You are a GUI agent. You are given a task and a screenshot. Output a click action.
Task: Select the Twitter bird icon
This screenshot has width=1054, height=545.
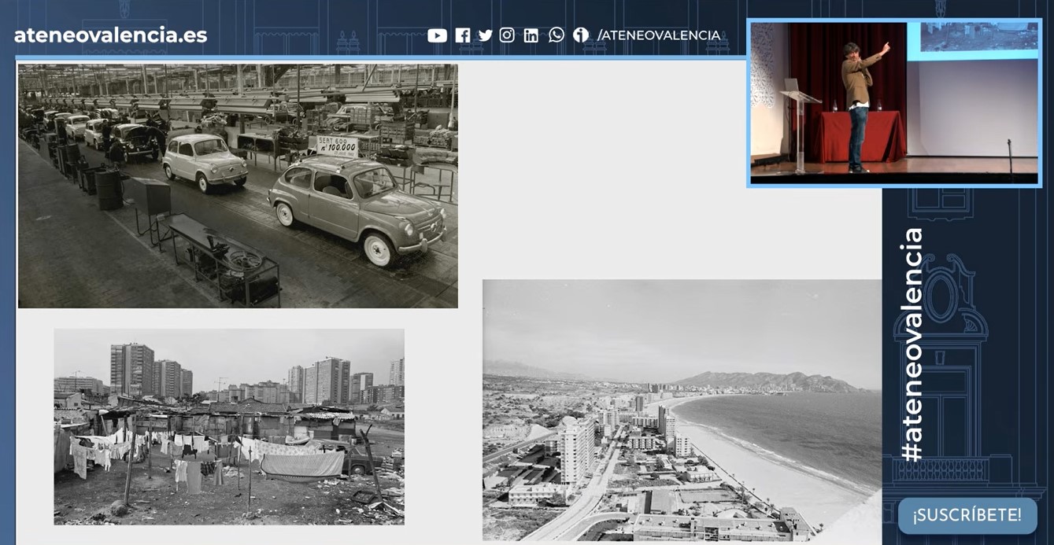[485, 35]
